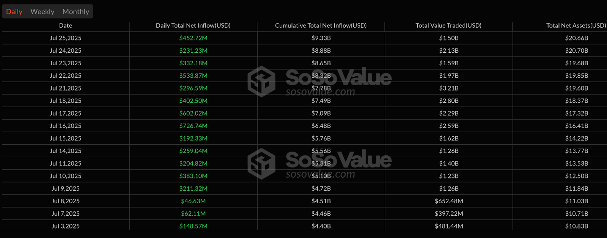Click the $46.63M daily inflow value
607x238 pixels.
(193, 201)
